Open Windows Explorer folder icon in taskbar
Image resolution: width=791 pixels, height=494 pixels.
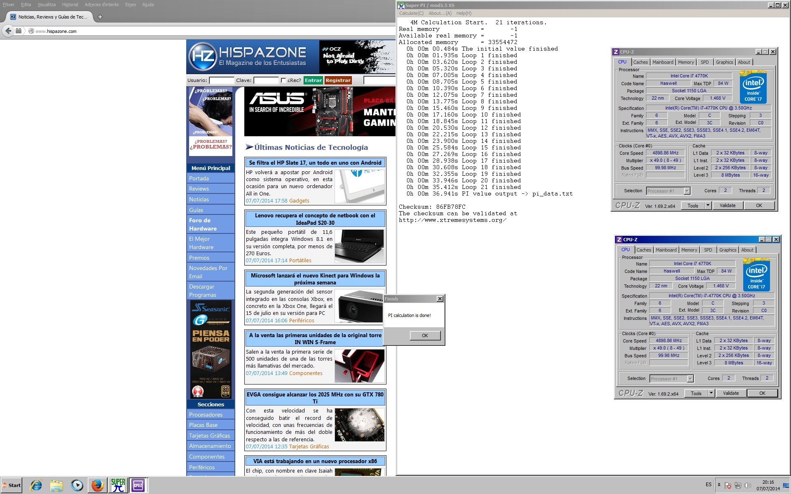56,485
